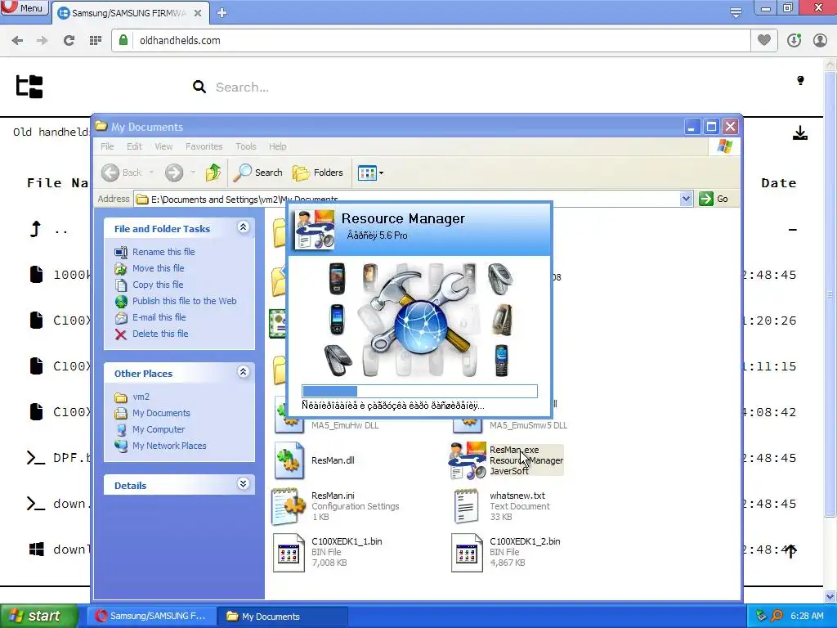This screenshot has height=628, width=837.
Task: Open the Help menu in My Documents
Action: pos(277,146)
